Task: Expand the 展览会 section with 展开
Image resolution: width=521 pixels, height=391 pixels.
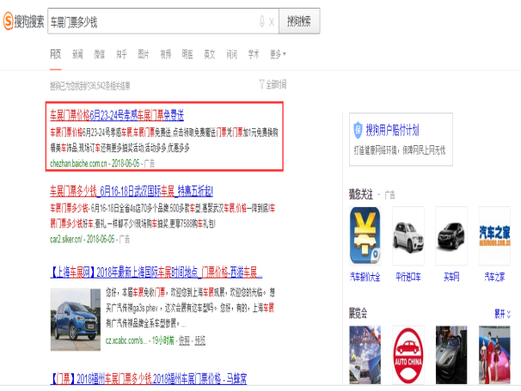Action: pyautogui.click(x=502, y=314)
